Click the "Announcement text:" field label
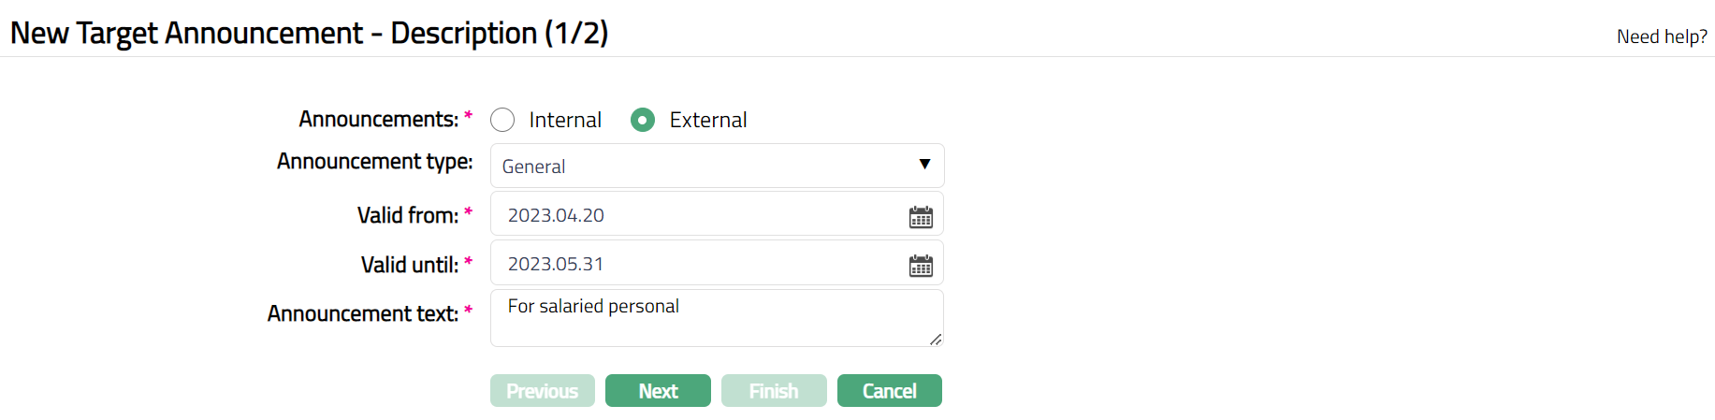This screenshot has width=1715, height=420. point(362,313)
